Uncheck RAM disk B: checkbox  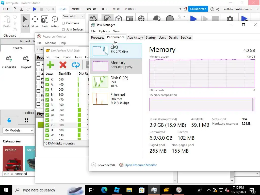coord(47,95)
